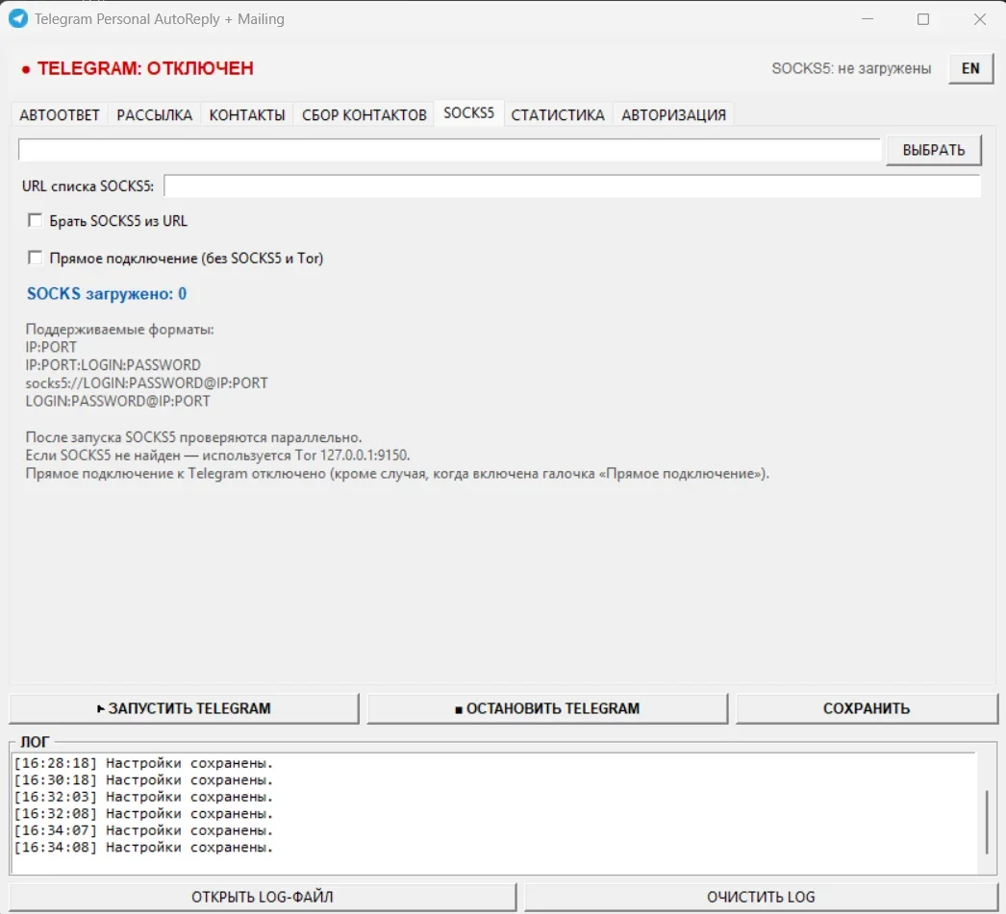Select log entry at 16:32:08
This screenshot has height=914, width=1006.
(143, 813)
